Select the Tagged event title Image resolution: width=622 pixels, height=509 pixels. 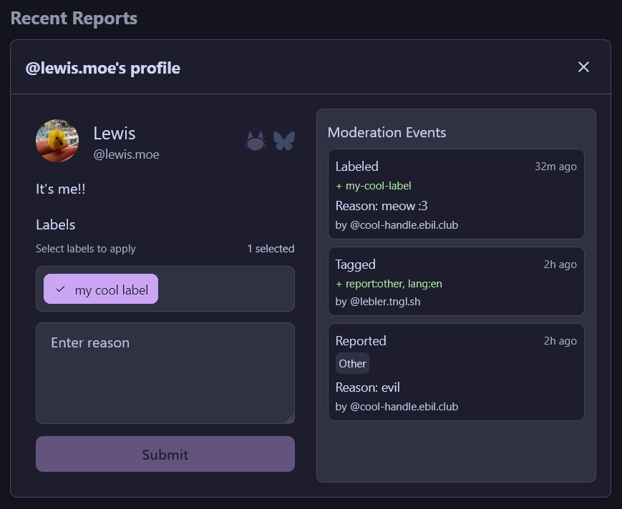(356, 265)
